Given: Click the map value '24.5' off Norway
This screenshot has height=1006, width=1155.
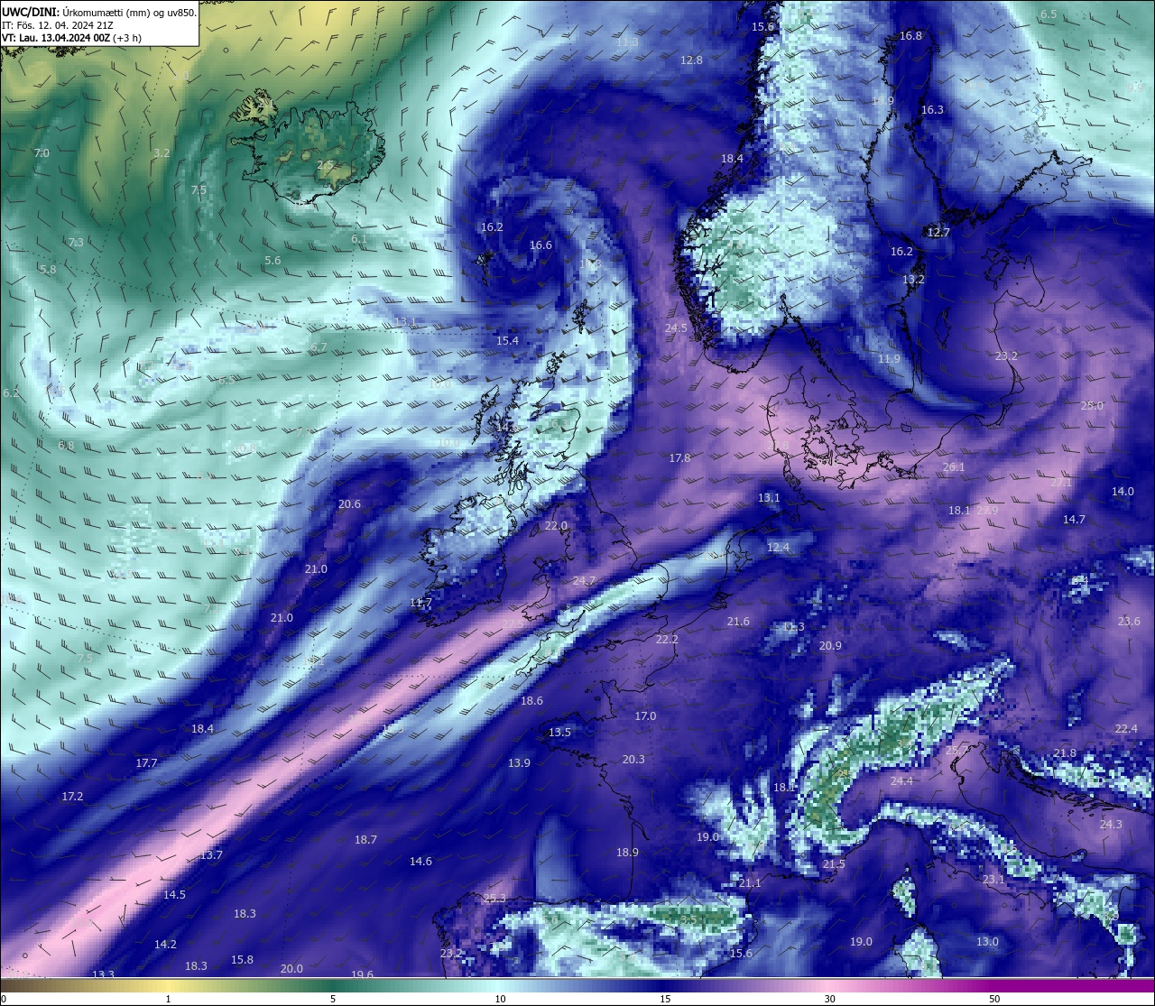Looking at the screenshot, I should pos(676,328).
